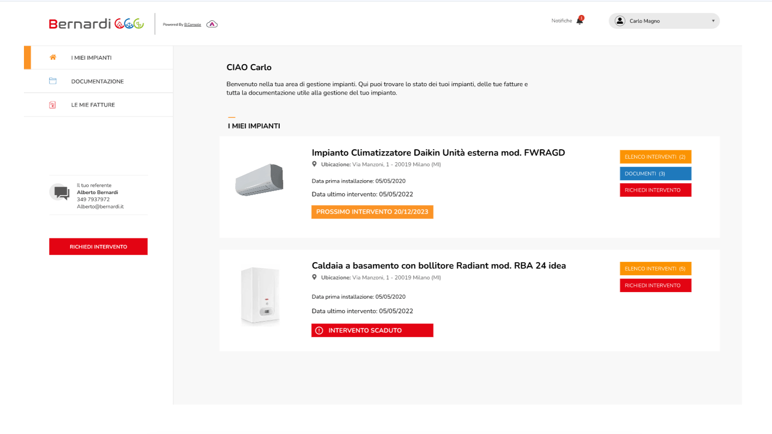Click the user avatar icon

coord(620,21)
